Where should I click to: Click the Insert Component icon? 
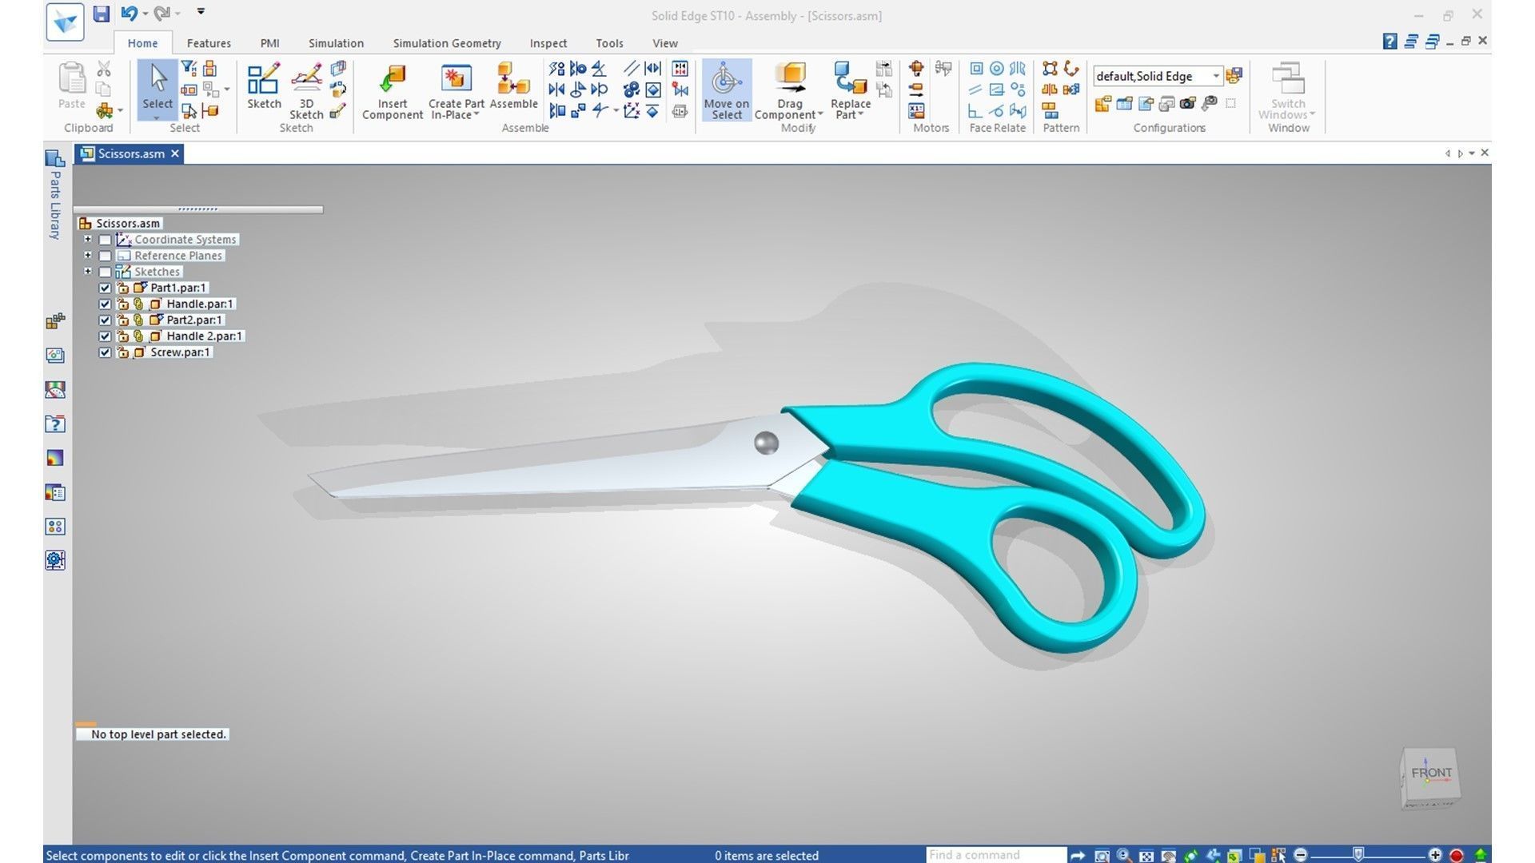(392, 80)
